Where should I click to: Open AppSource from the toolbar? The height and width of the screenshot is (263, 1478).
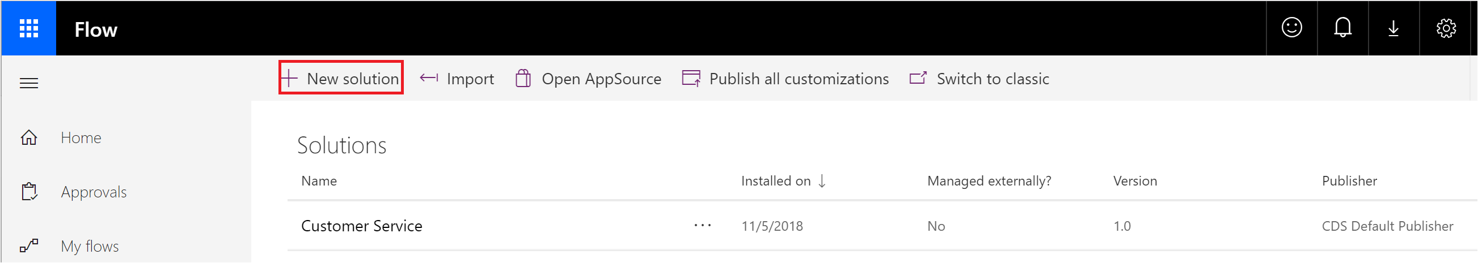[588, 78]
